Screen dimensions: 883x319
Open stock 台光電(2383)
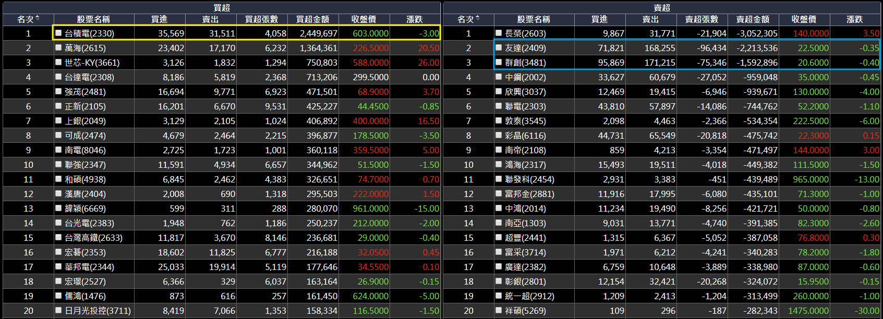pyautogui.click(x=89, y=223)
